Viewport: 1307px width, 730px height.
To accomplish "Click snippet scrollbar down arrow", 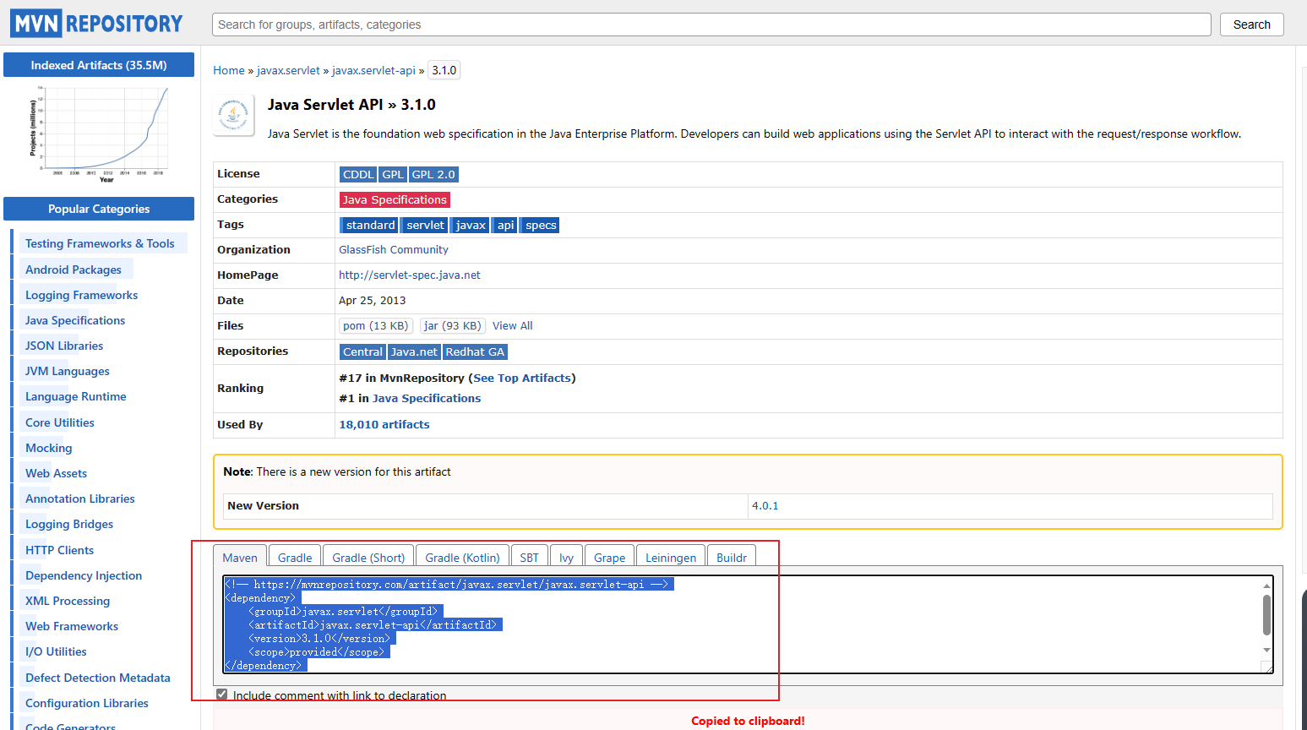I will (x=1266, y=650).
